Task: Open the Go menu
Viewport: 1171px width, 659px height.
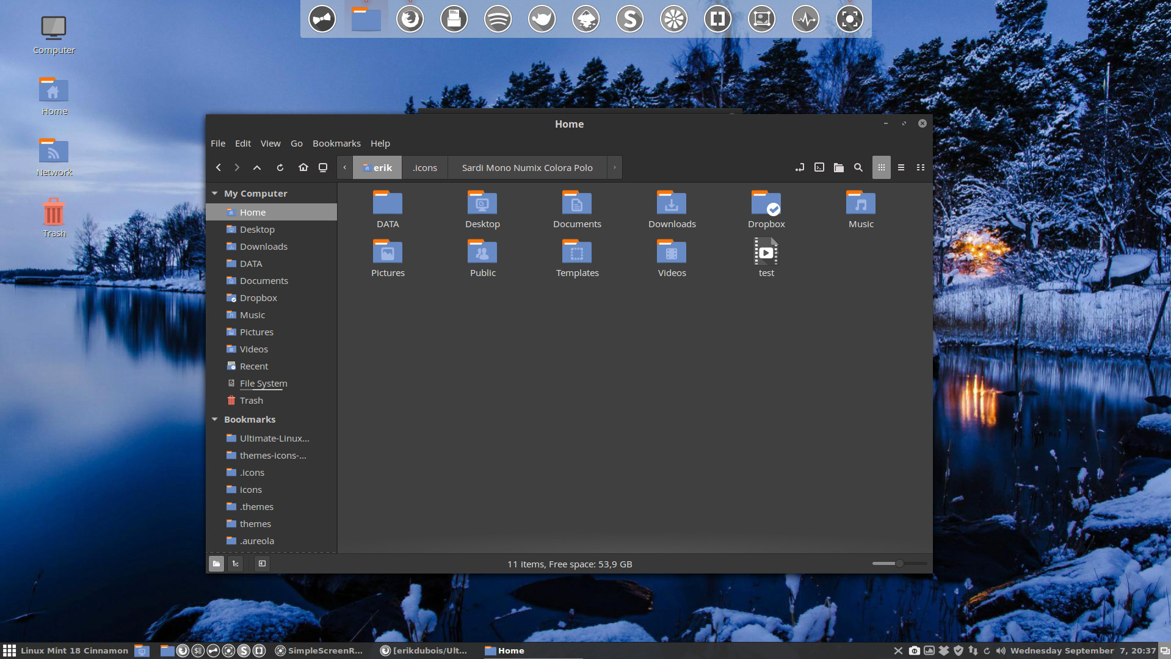Action: tap(296, 144)
